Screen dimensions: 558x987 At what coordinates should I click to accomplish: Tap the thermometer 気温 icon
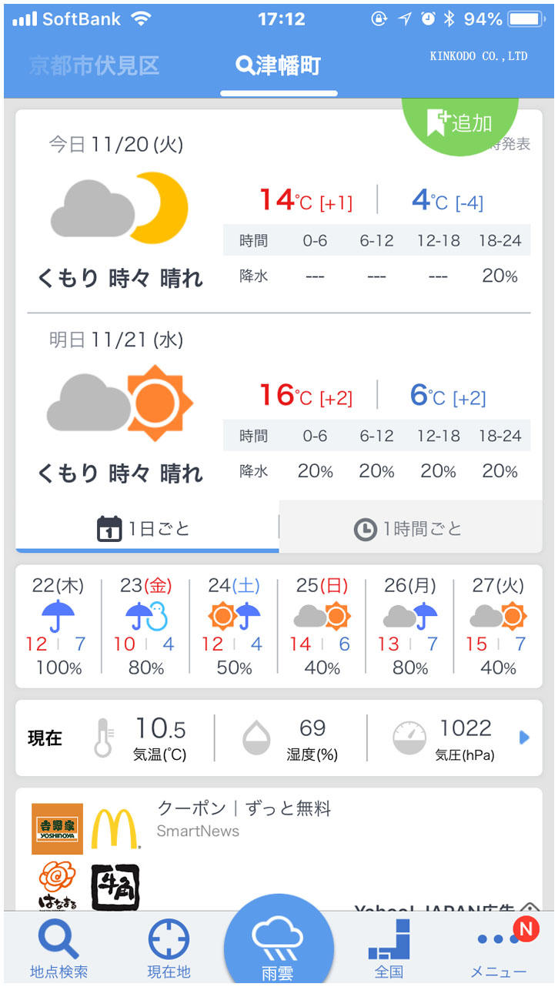click(102, 738)
